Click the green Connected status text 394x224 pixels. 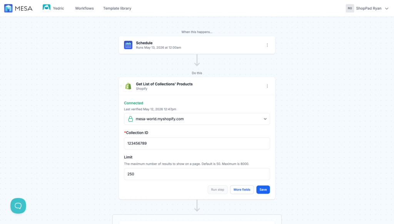point(134,103)
